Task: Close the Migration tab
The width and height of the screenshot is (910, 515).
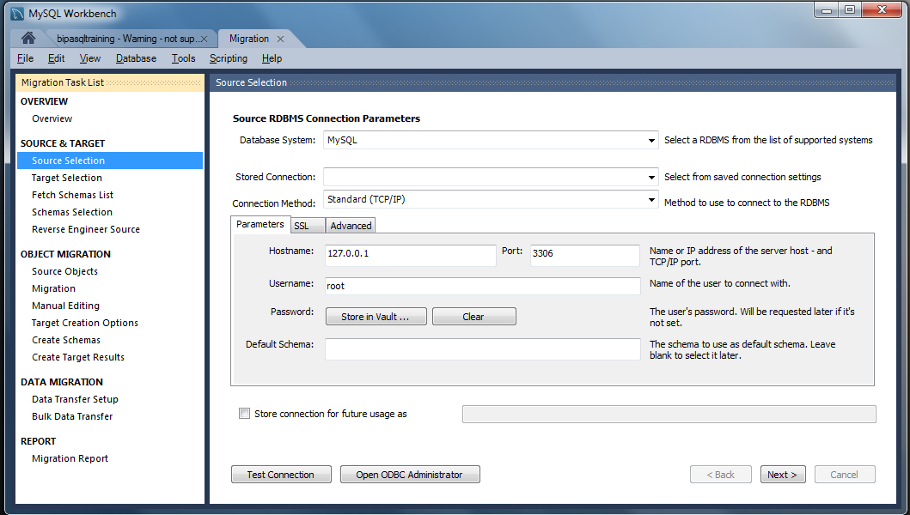Action: [x=280, y=39]
